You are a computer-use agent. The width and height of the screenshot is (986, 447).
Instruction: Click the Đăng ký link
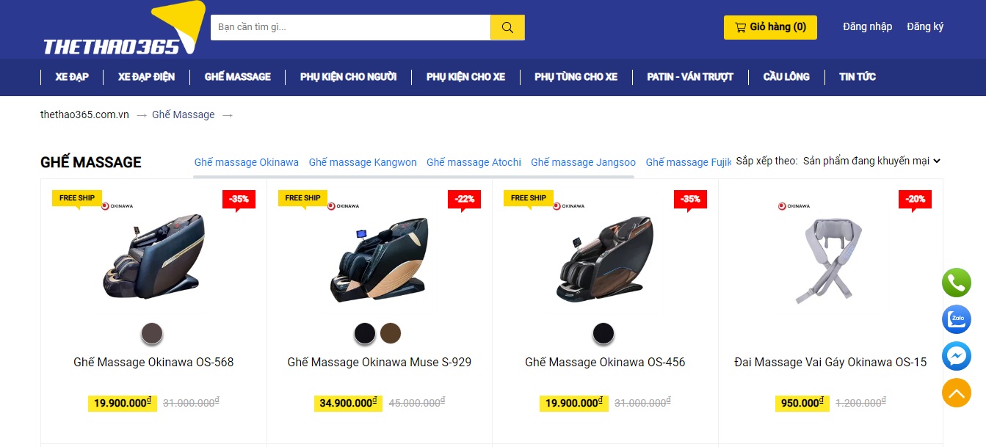[925, 27]
